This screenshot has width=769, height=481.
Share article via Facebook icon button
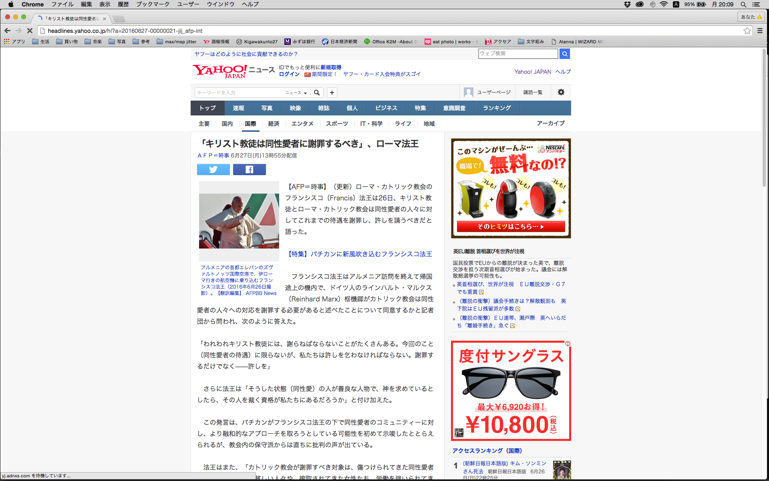pyautogui.click(x=249, y=170)
